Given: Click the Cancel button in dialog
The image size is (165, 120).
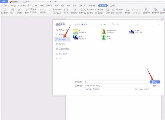Looking at the screenshot, I should pos(155,86).
